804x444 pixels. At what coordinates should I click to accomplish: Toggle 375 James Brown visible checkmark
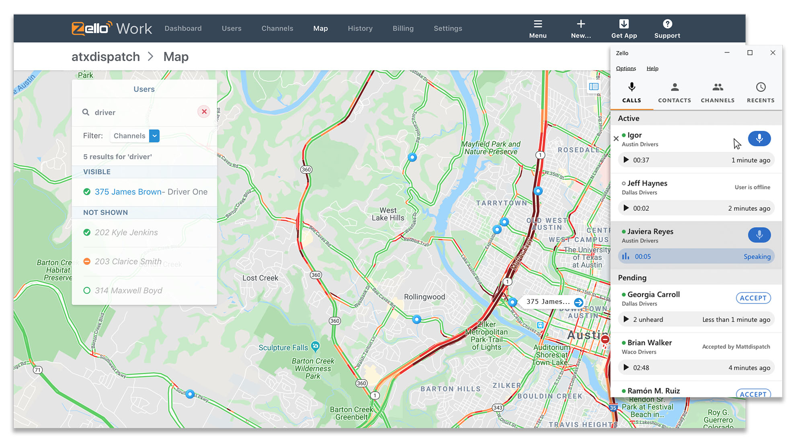point(87,192)
